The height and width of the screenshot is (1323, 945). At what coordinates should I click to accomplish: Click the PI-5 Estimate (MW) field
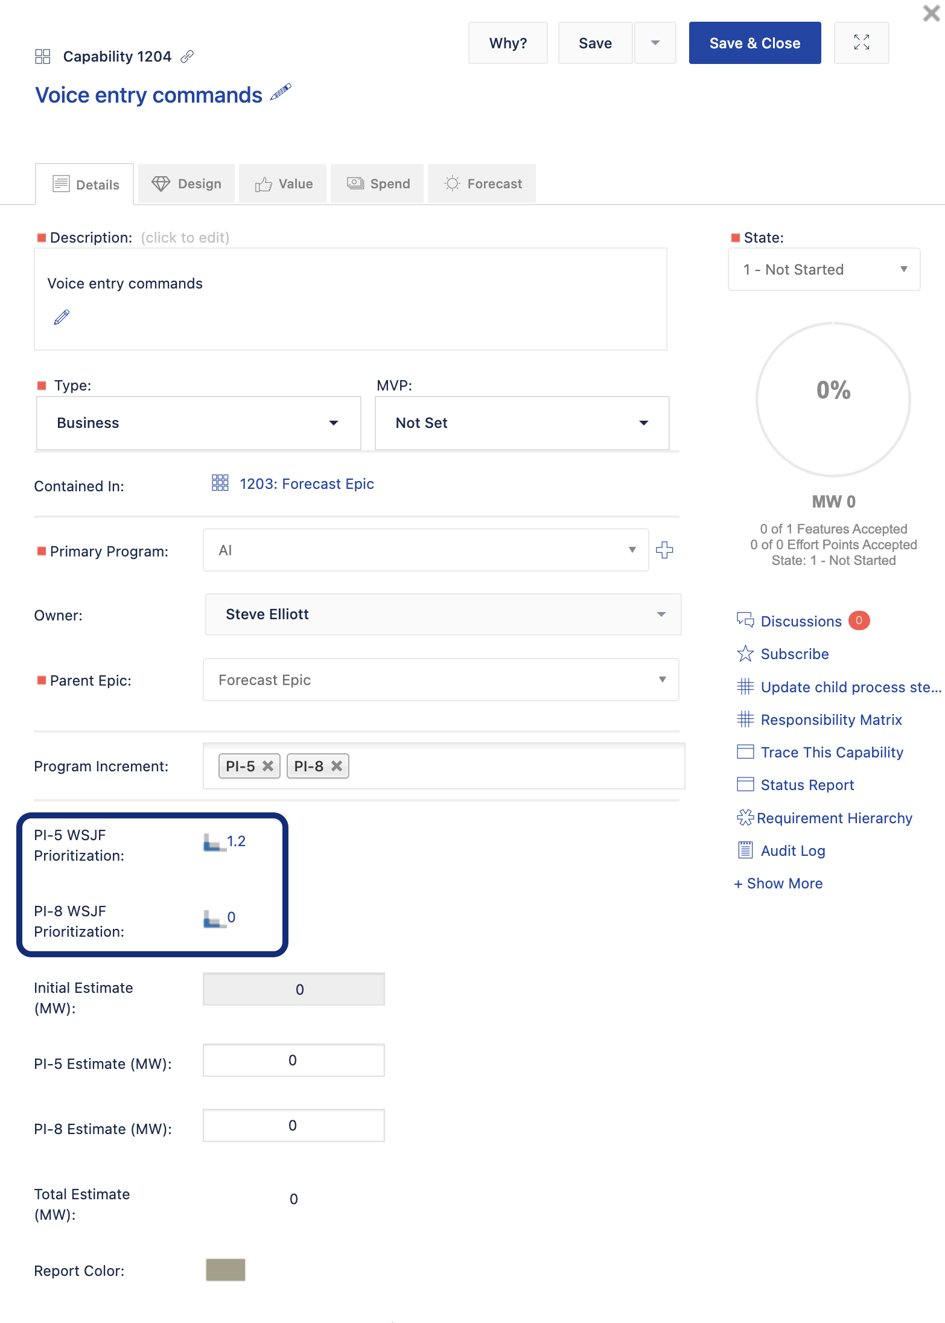pyautogui.click(x=294, y=1060)
